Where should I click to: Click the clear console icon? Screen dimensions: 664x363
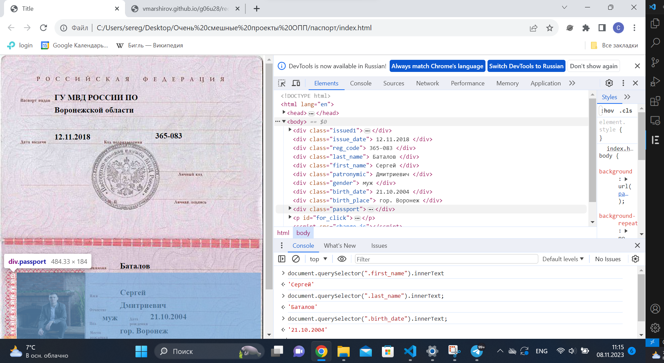click(296, 259)
